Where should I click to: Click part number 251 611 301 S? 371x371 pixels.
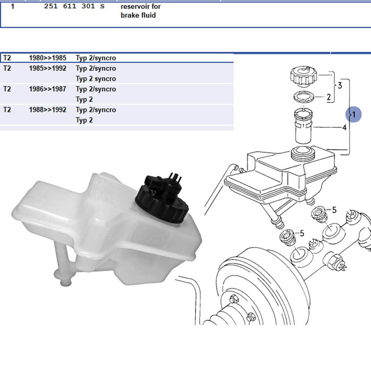click(x=74, y=6)
